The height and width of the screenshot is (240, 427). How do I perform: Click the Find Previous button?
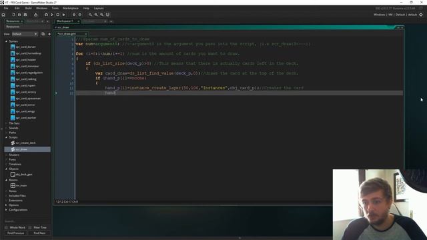[16, 233]
